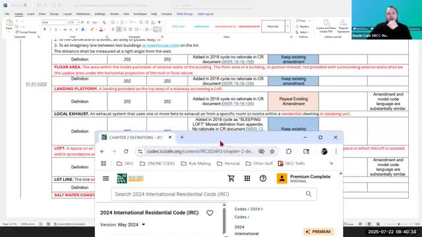This screenshot has width=422, height=237.
Task: Toggle italic formatting in Word ribbon
Action: point(50,30)
